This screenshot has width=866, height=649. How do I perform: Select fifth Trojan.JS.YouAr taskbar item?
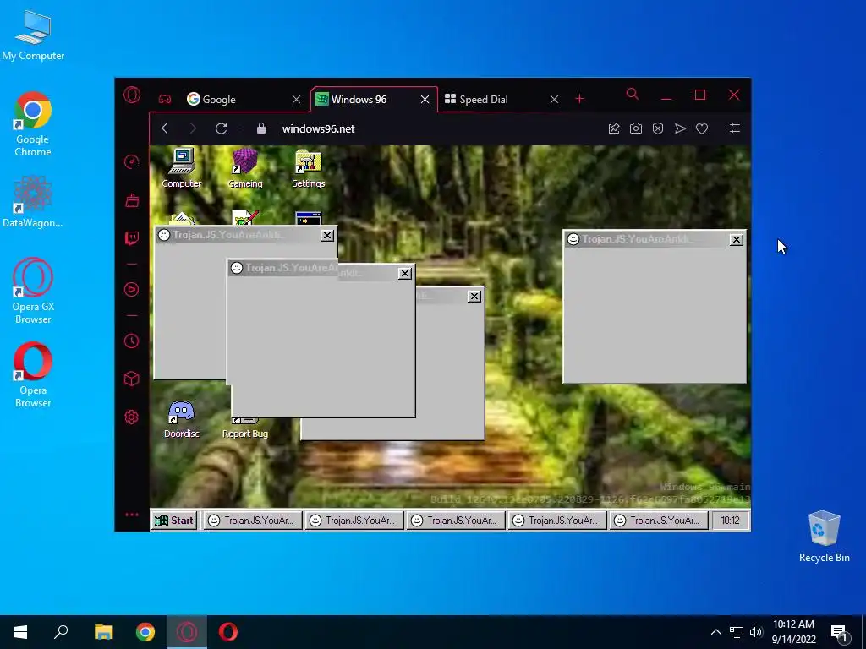coord(659,521)
